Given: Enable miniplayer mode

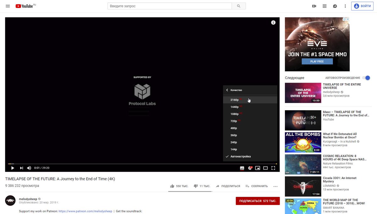Looking at the screenshot, I should (258, 168).
